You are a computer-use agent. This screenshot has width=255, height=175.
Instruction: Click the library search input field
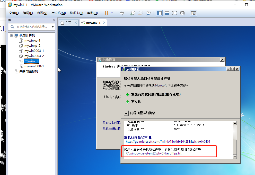click(x=32, y=27)
